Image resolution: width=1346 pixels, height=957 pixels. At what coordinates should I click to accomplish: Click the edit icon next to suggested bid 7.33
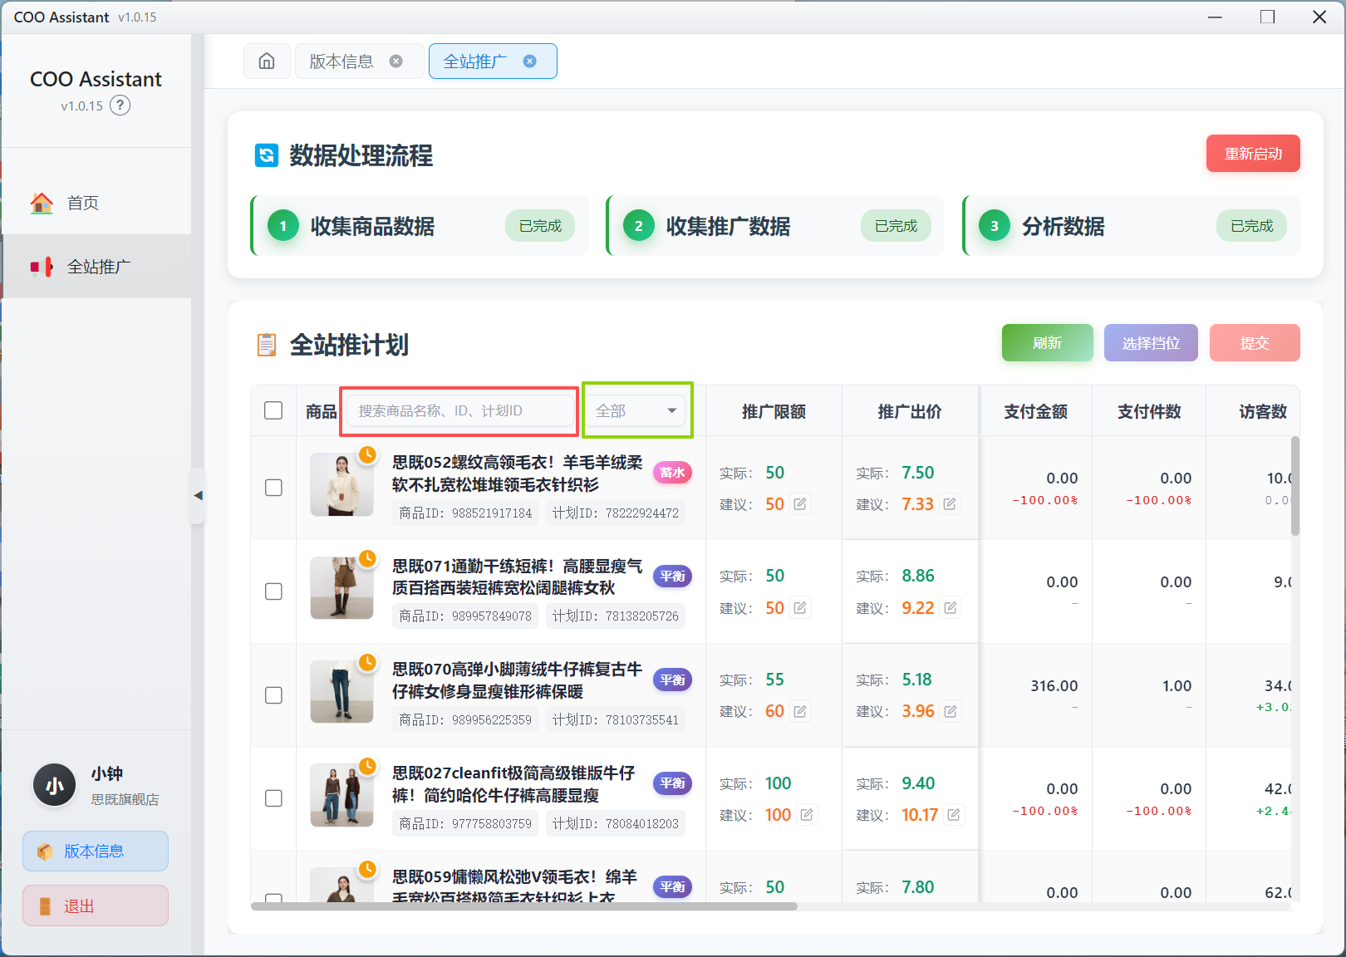click(x=950, y=504)
